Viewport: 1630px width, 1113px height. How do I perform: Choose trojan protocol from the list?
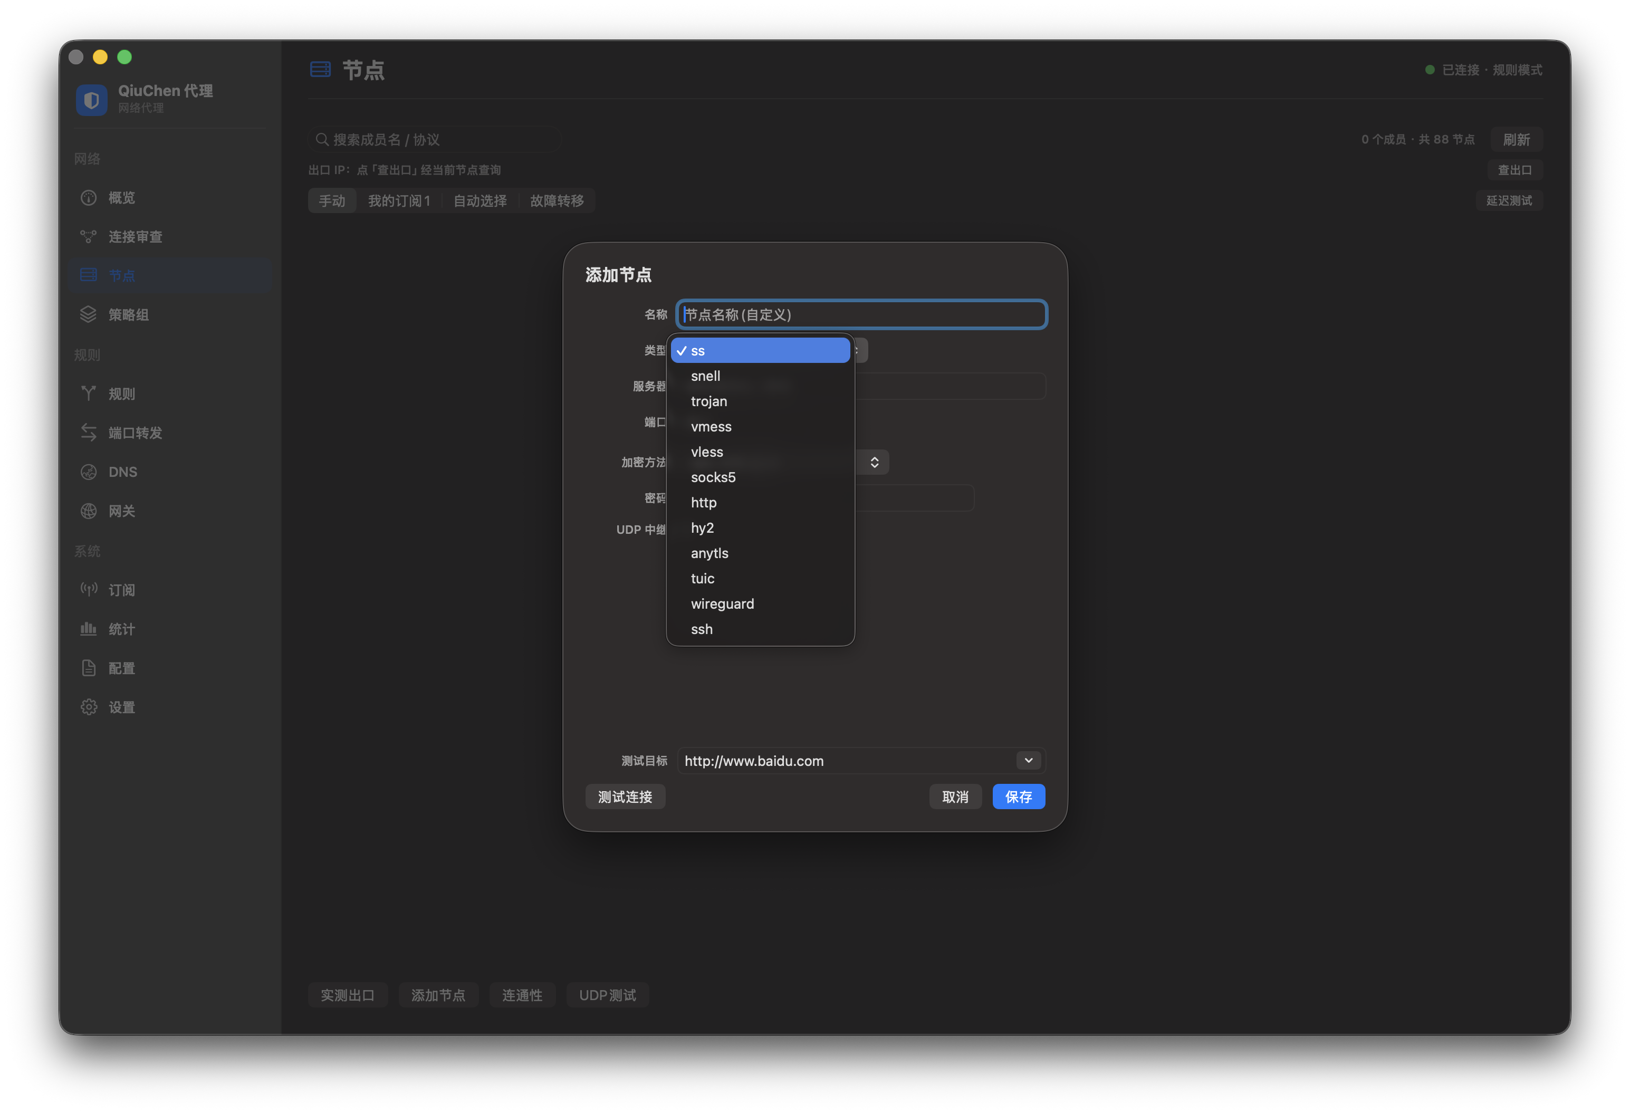click(760, 401)
